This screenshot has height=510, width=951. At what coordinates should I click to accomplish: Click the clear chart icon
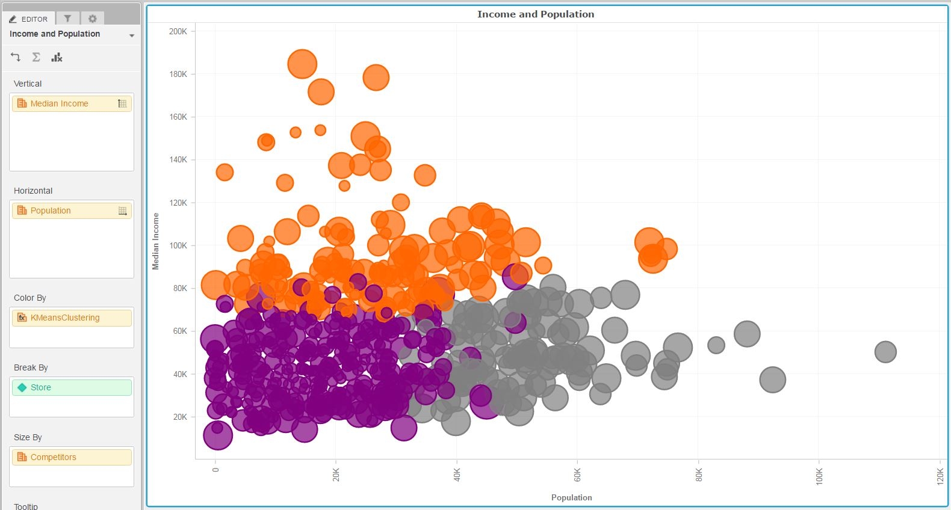(57, 57)
